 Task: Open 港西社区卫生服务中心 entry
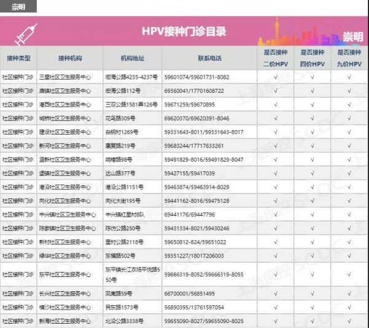click(65, 104)
